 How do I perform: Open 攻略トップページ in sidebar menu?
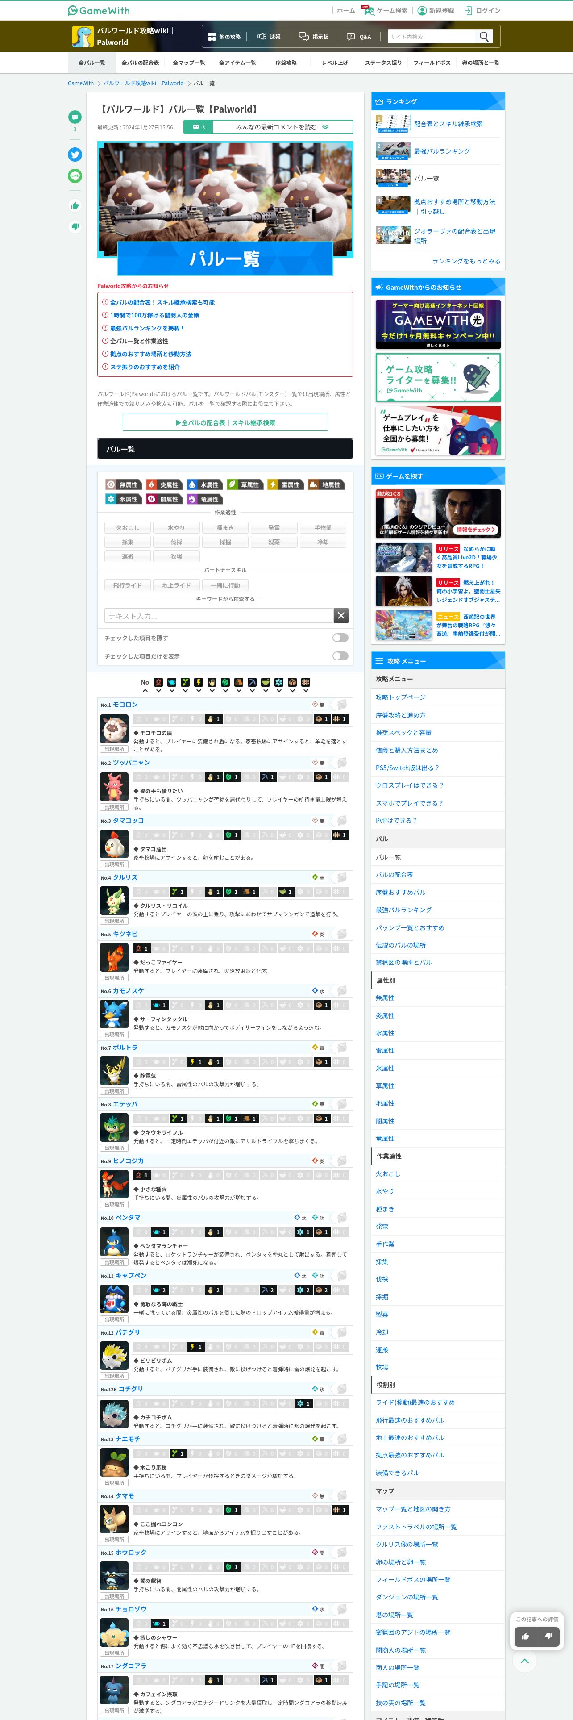click(x=400, y=697)
